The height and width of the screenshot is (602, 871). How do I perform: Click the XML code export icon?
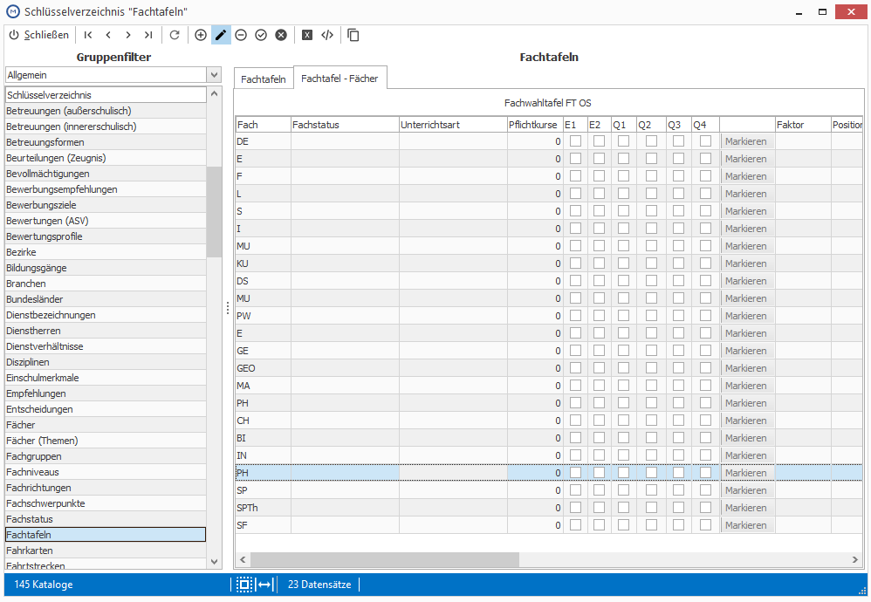tap(327, 35)
